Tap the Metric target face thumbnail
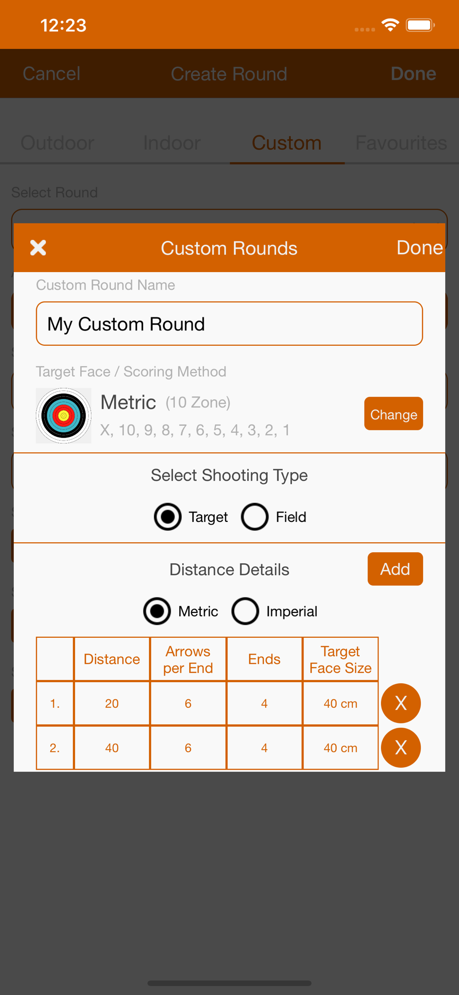Viewport: 459px width, 995px height. click(64, 416)
